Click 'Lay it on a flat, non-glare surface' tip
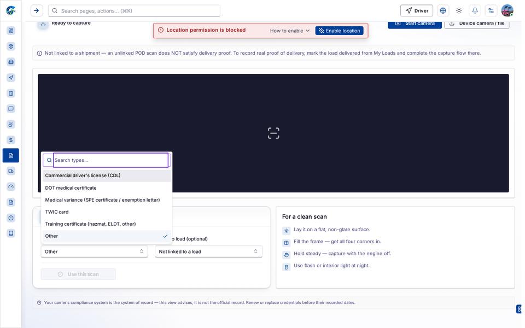Screen dimensions: 525x328 (x=332, y=229)
